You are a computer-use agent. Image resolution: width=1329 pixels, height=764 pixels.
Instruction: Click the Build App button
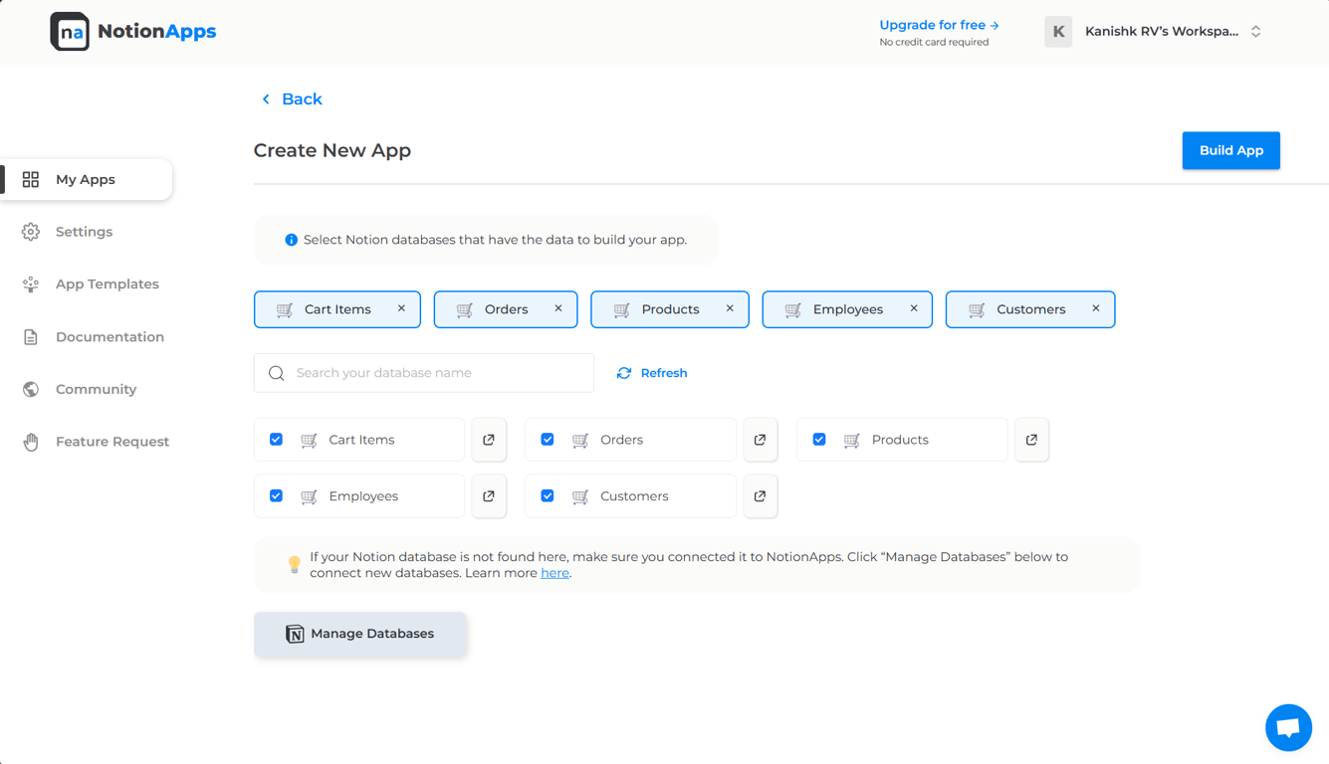coord(1230,150)
